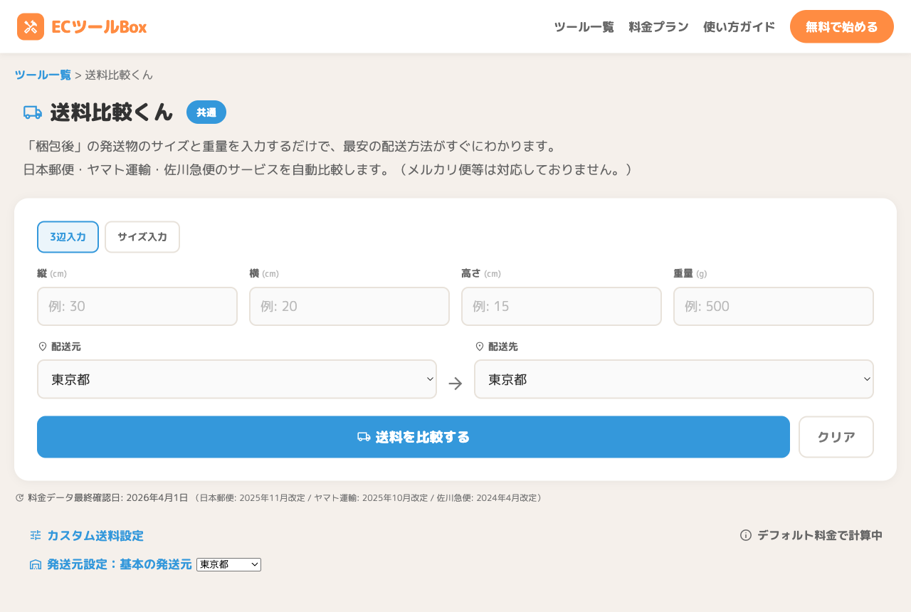
Task: Focus the 横 (cm) input field
Action: [x=349, y=307]
